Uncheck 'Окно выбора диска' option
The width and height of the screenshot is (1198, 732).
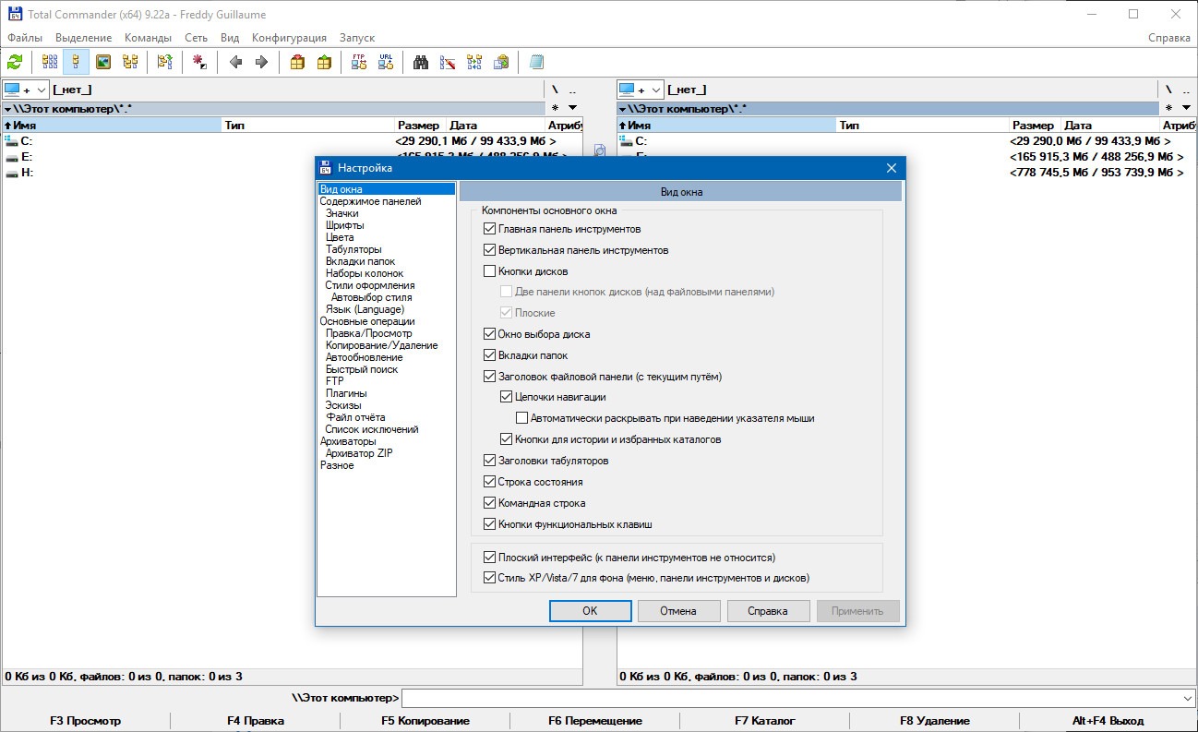490,334
